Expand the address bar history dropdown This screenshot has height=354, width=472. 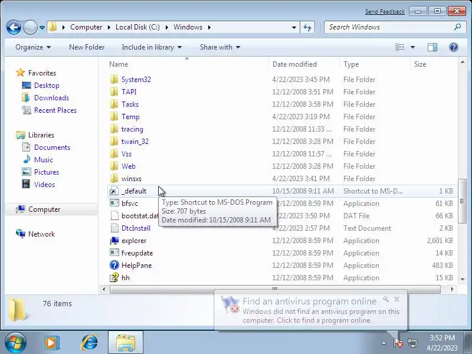[294, 27]
